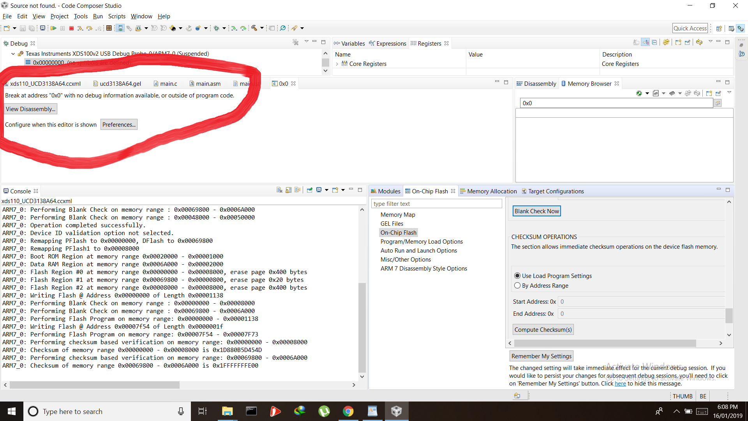Image resolution: width=748 pixels, height=421 pixels.
Task: Switch to the Variables tab
Action: (x=349, y=43)
